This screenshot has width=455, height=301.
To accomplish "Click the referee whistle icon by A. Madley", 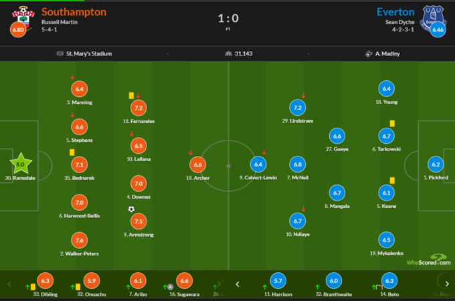I will (x=369, y=54).
